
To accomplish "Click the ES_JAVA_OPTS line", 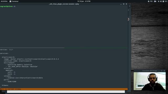I will click(x=22, y=67).
